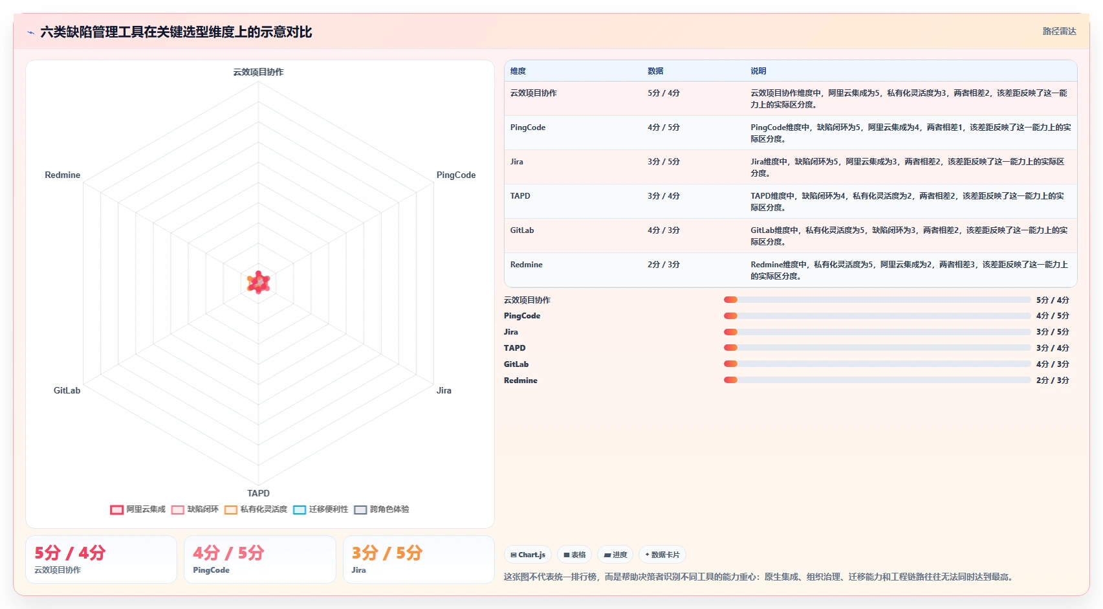Click the title 六类缺陷管理工具在关键选型维度上的示意对比
The height and width of the screenshot is (609, 1103).
(176, 32)
